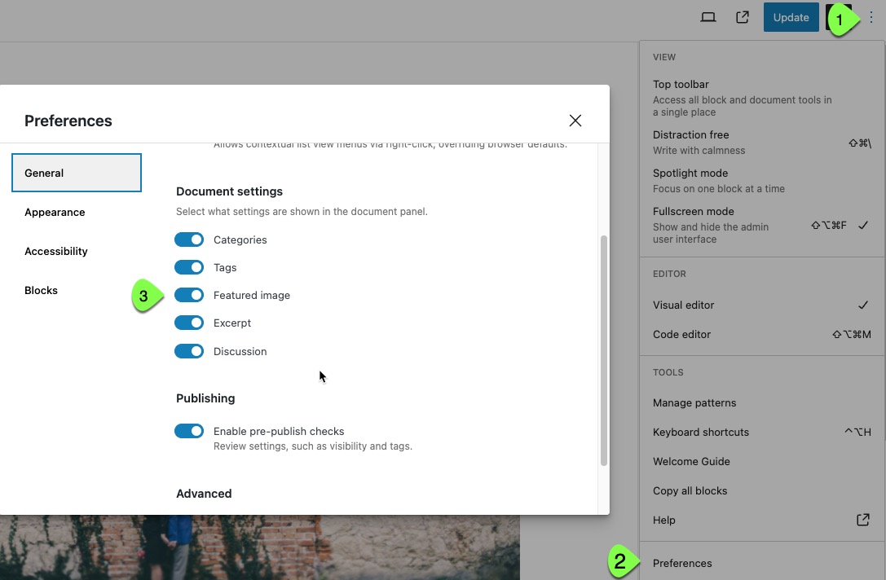The image size is (886, 580).
Task: Toggle Fullscreen mode menu item
Action: click(762, 225)
